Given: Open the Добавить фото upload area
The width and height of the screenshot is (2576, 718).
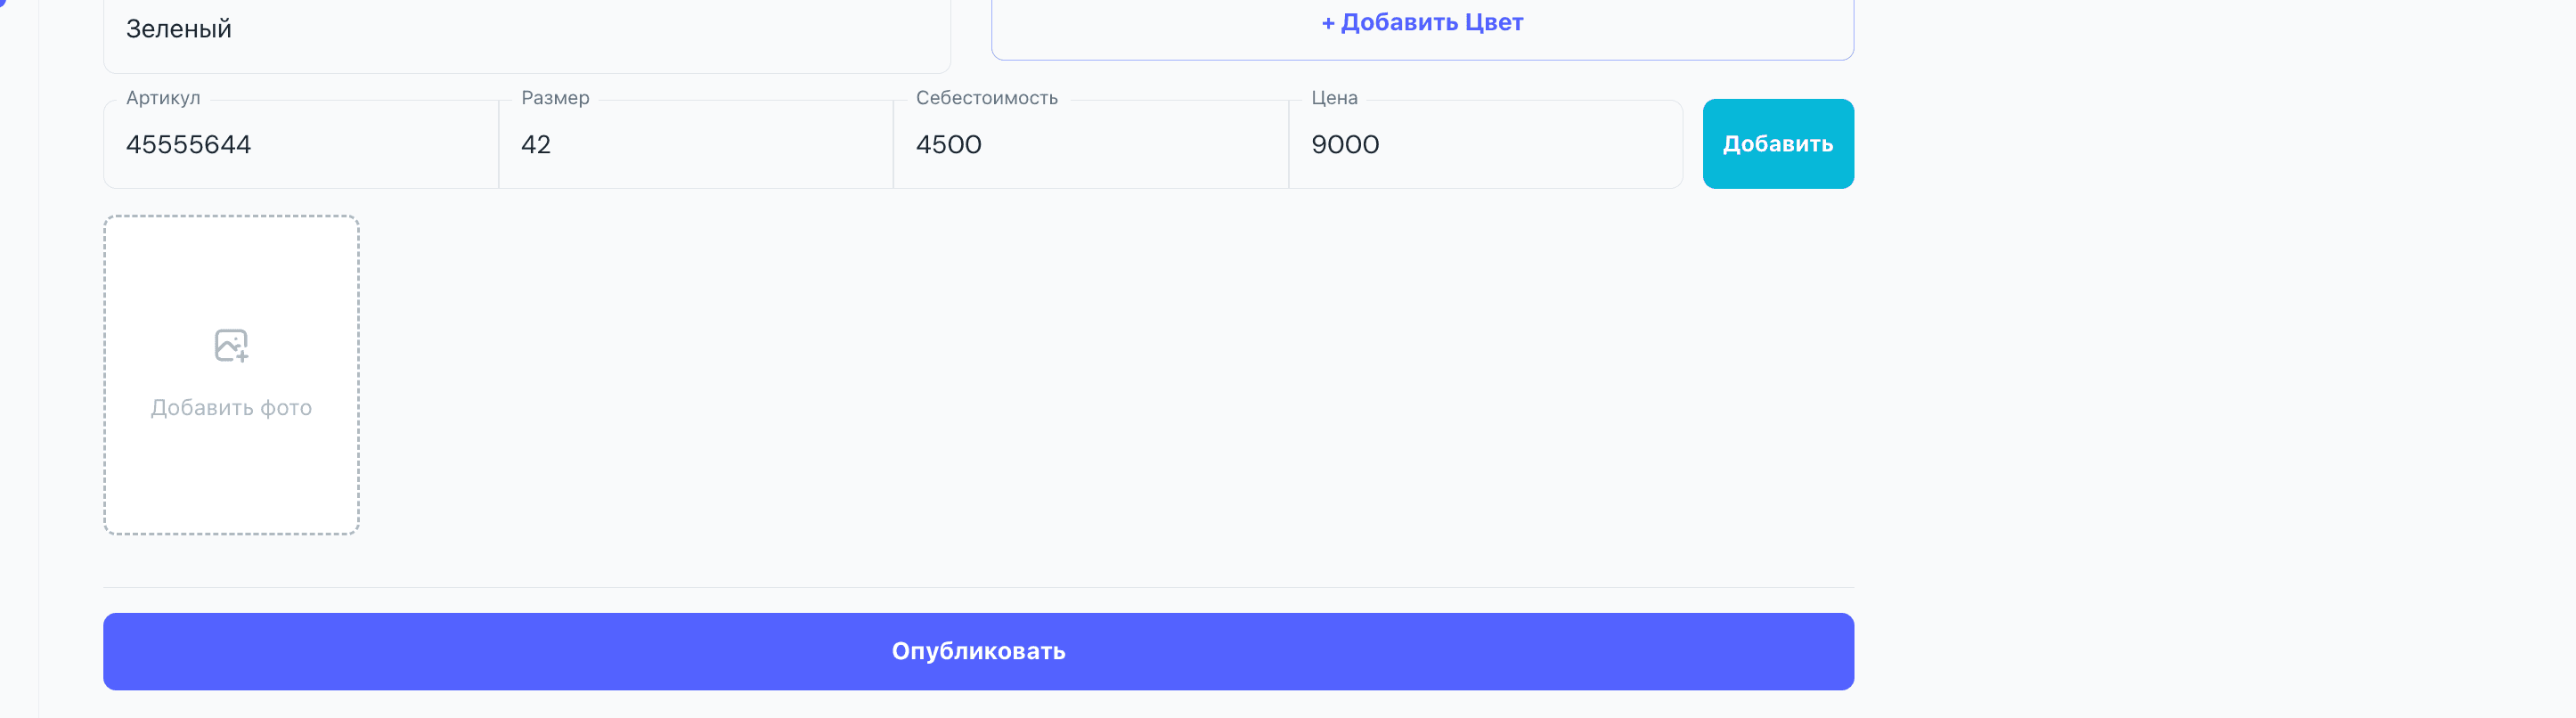Looking at the screenshot, I should [x=230, y=375].
